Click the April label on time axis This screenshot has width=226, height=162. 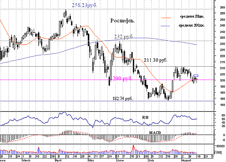[59, 160]
